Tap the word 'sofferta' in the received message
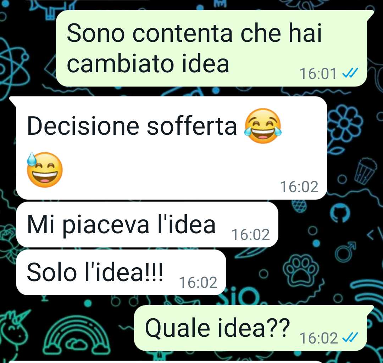383x363 pixels. [x=192, y=126]
